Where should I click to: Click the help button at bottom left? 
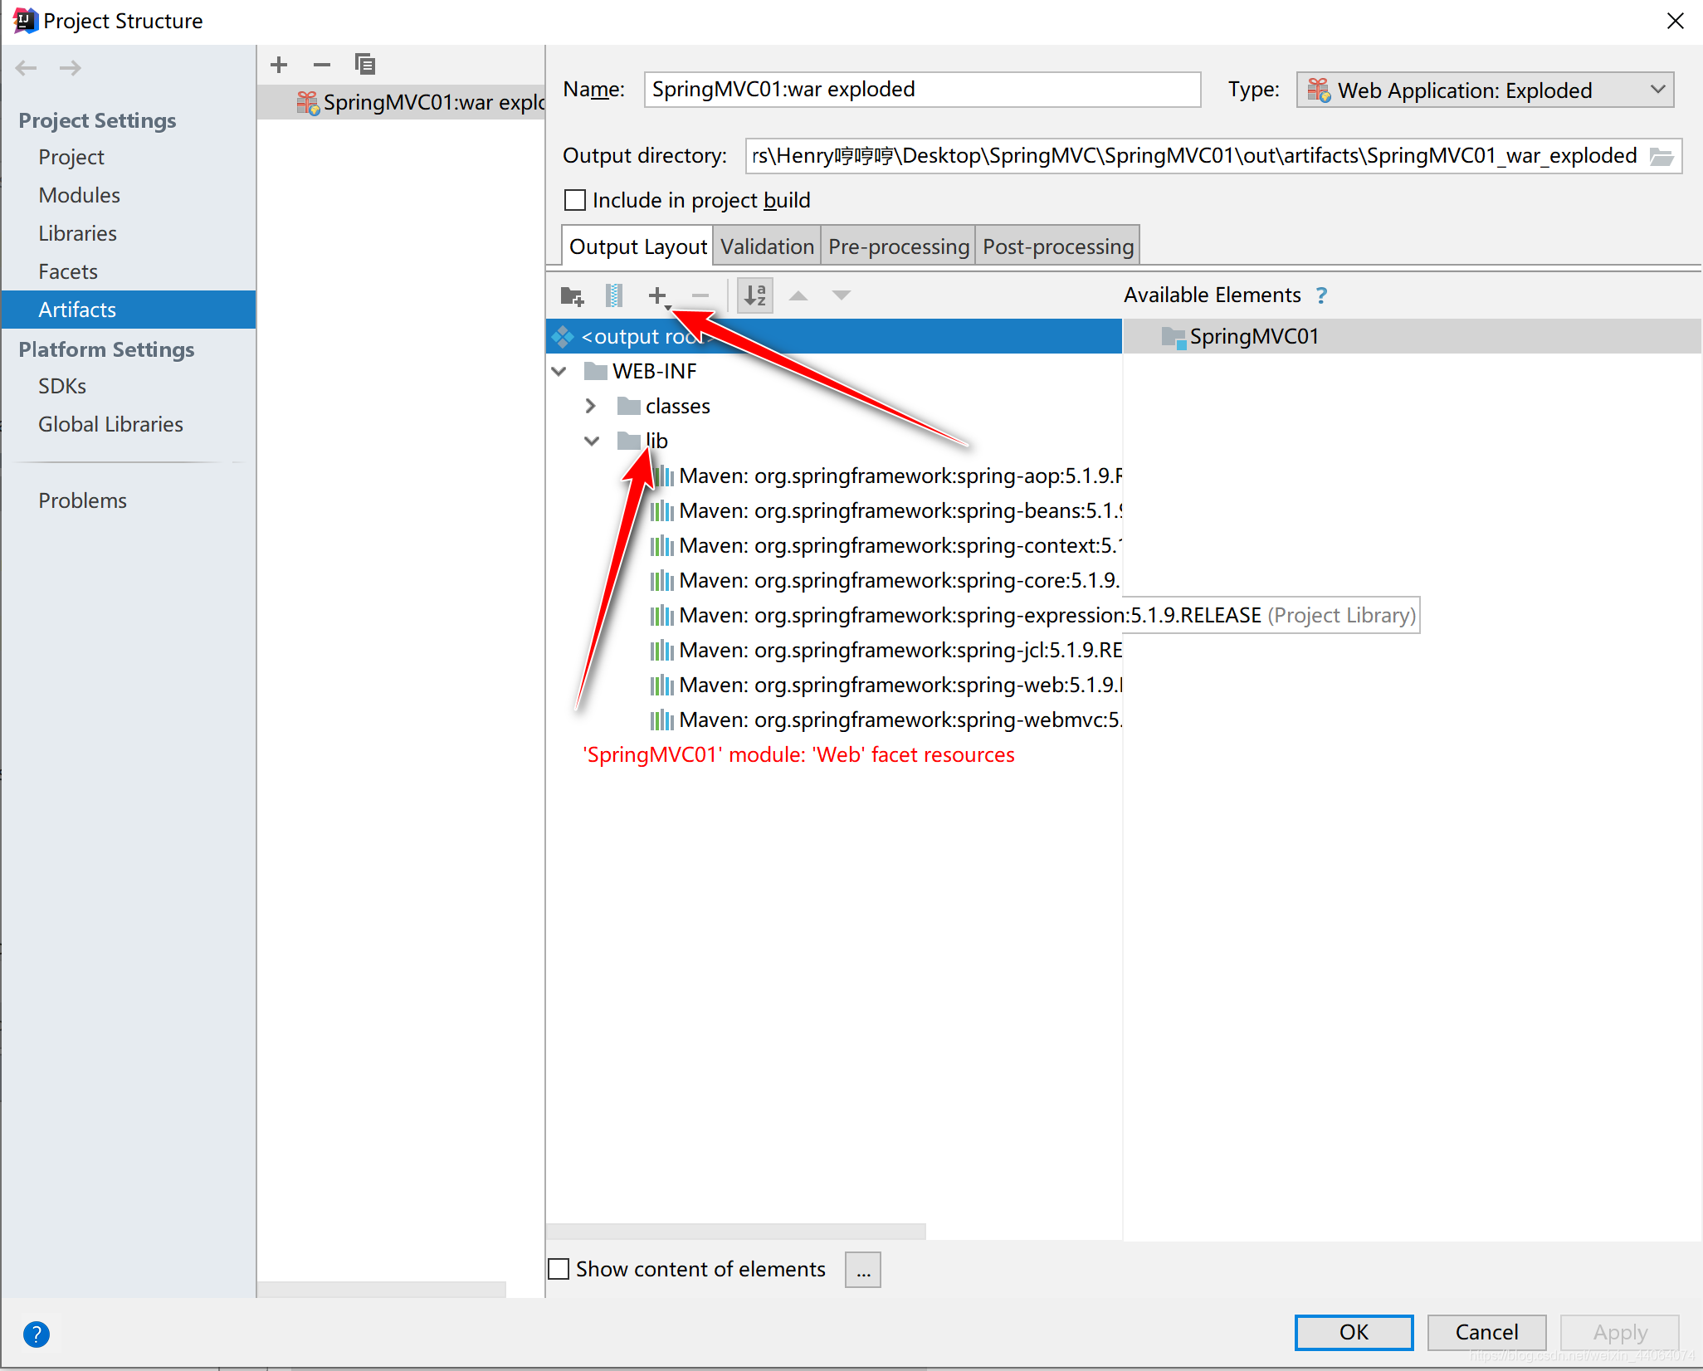[x=37, y=1334]
